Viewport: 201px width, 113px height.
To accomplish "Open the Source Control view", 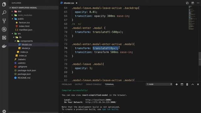I will (4, 21).
